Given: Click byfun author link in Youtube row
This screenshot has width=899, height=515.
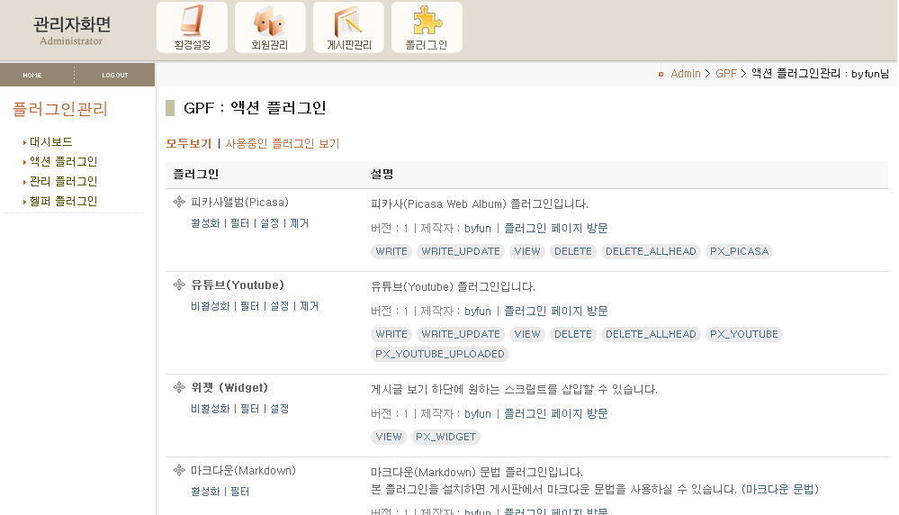Looking at the screenshot, I should click(x=478, y=312).
